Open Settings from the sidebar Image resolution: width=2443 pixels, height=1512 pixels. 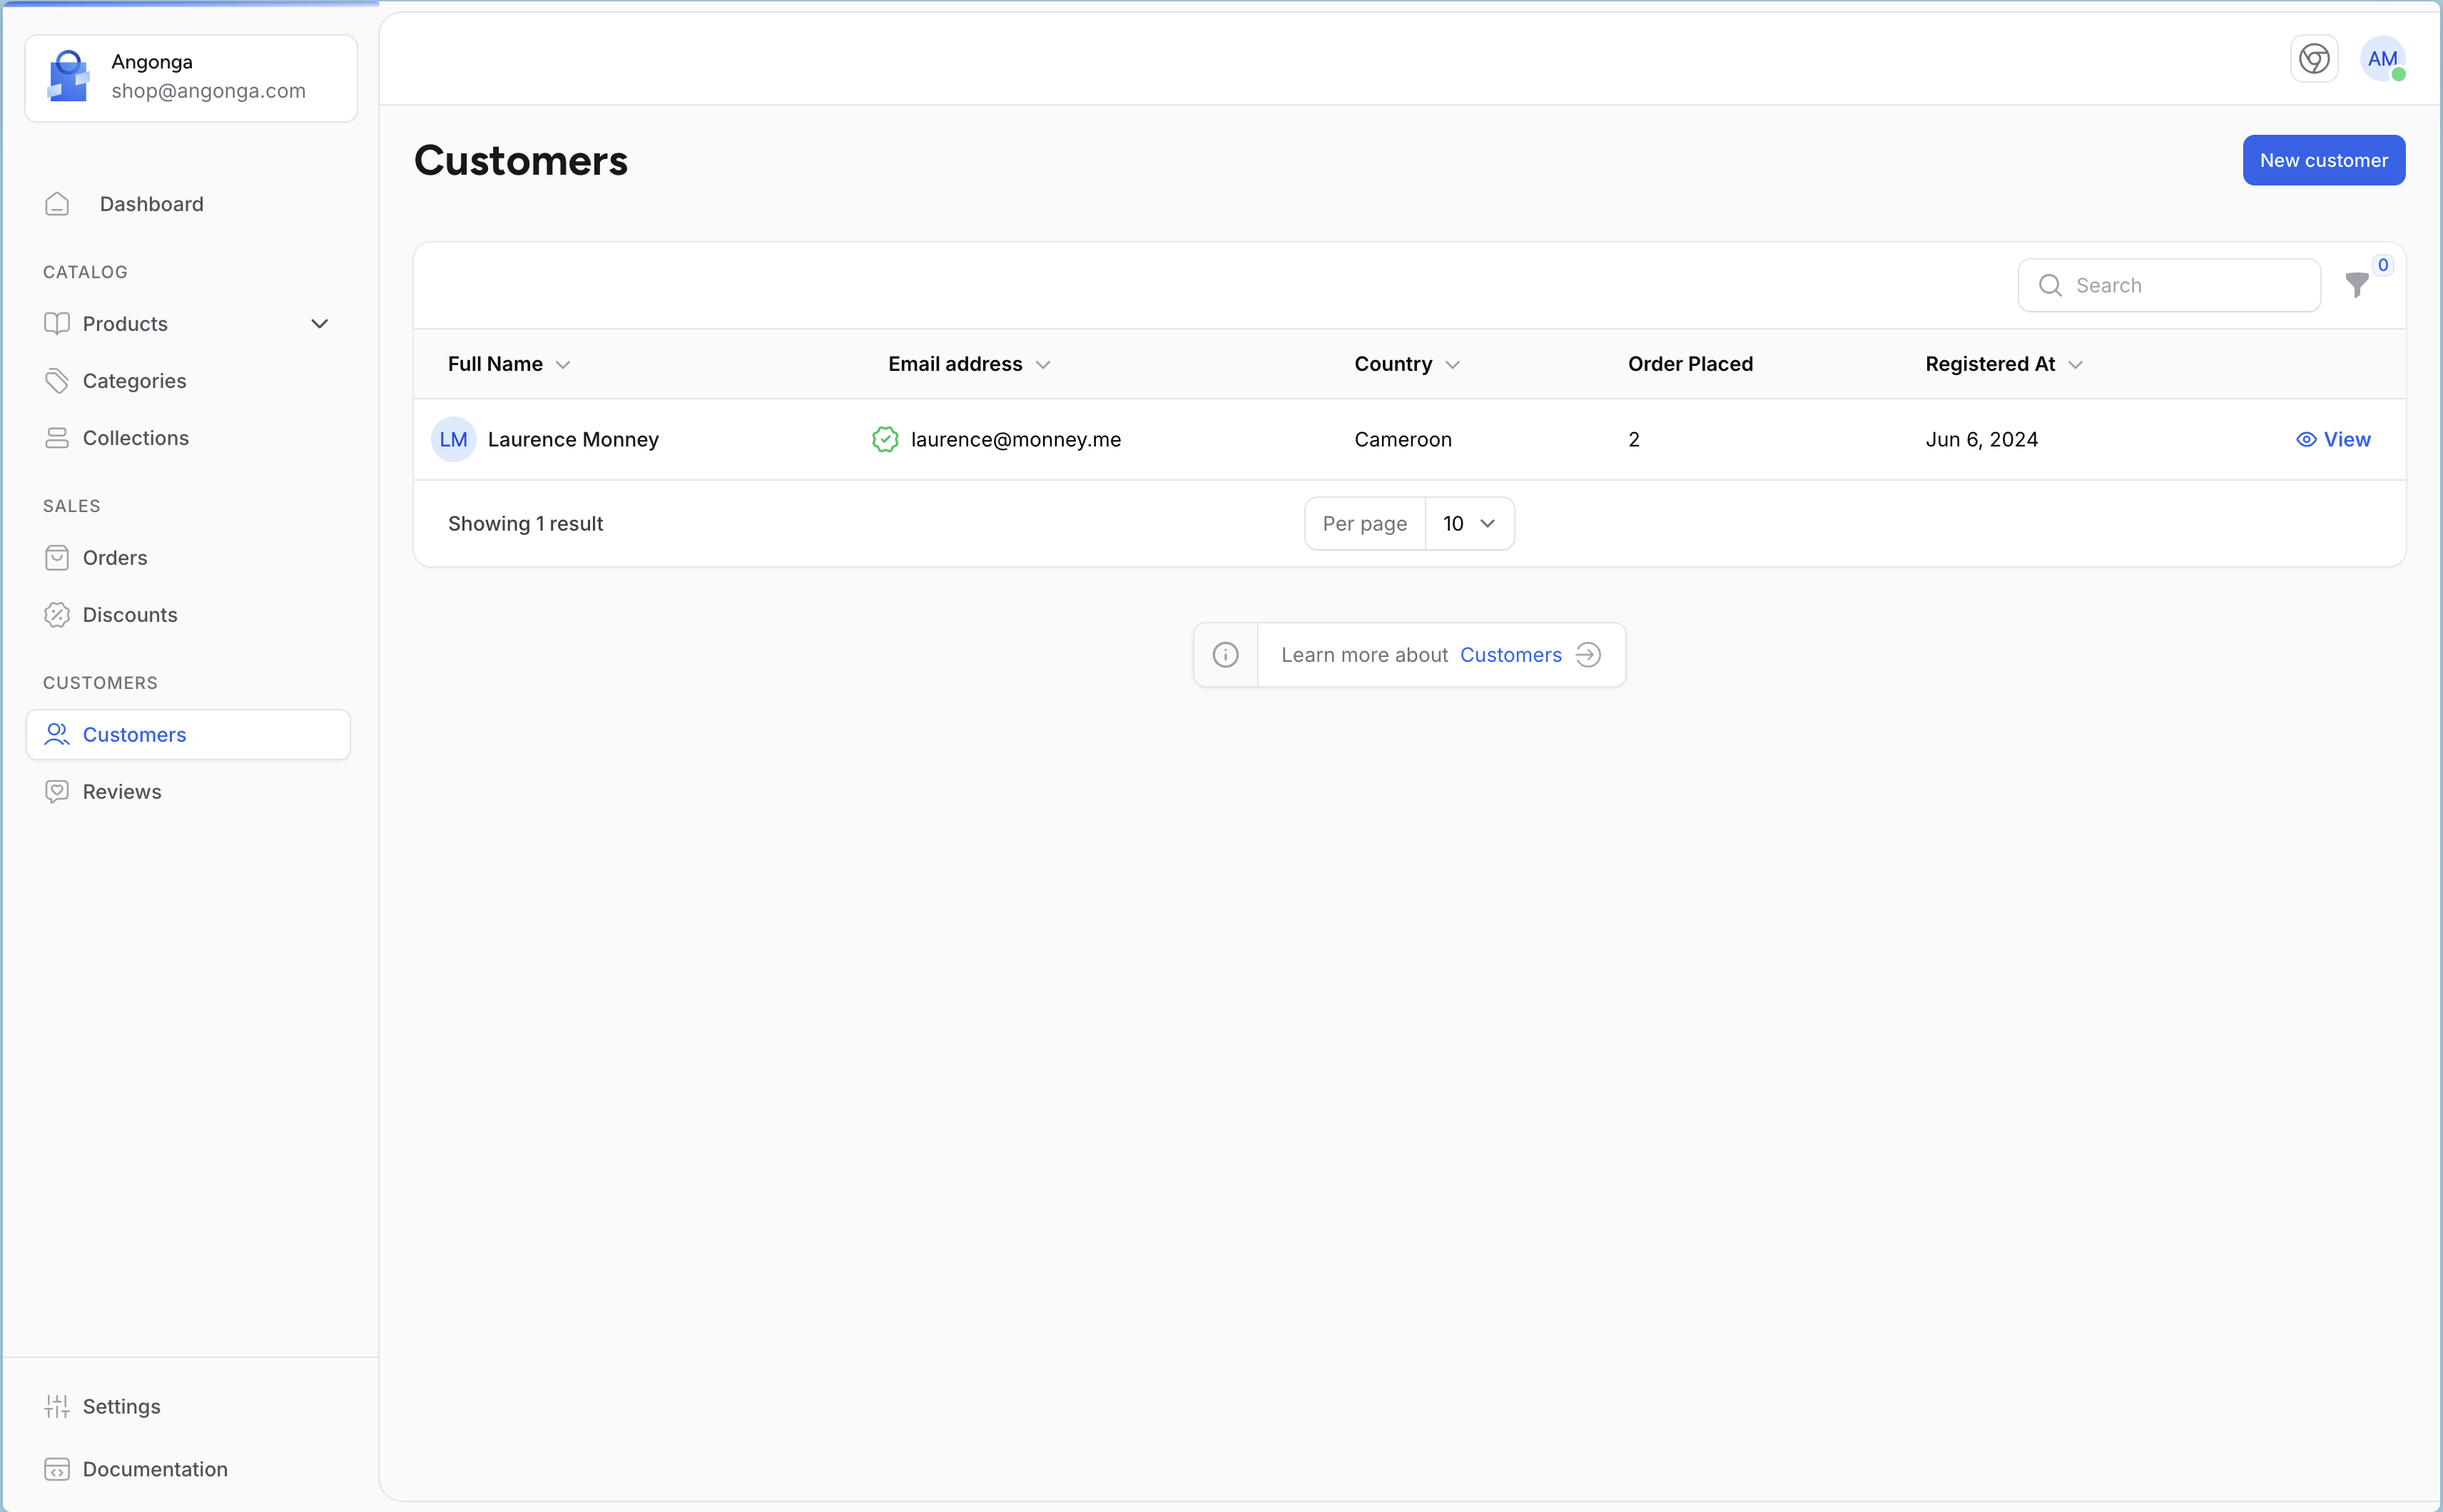[x=121, y=1406]
